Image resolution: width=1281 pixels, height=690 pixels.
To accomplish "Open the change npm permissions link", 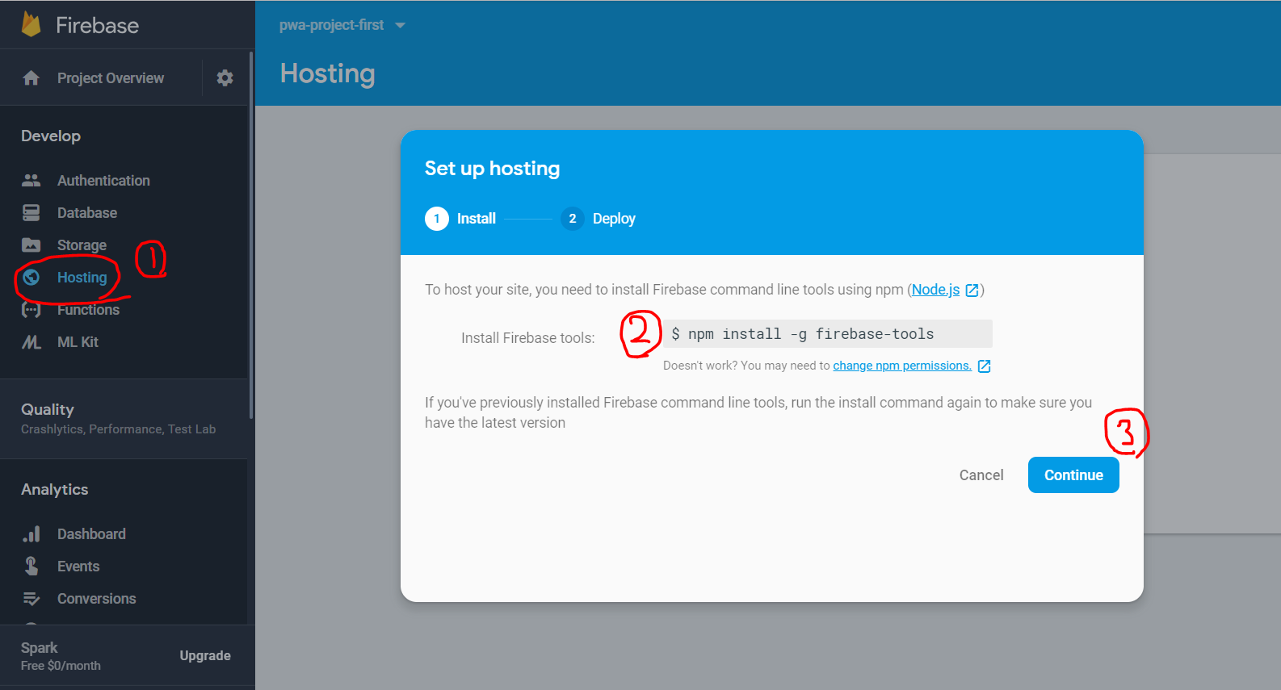I will click(x=902, y=366).
